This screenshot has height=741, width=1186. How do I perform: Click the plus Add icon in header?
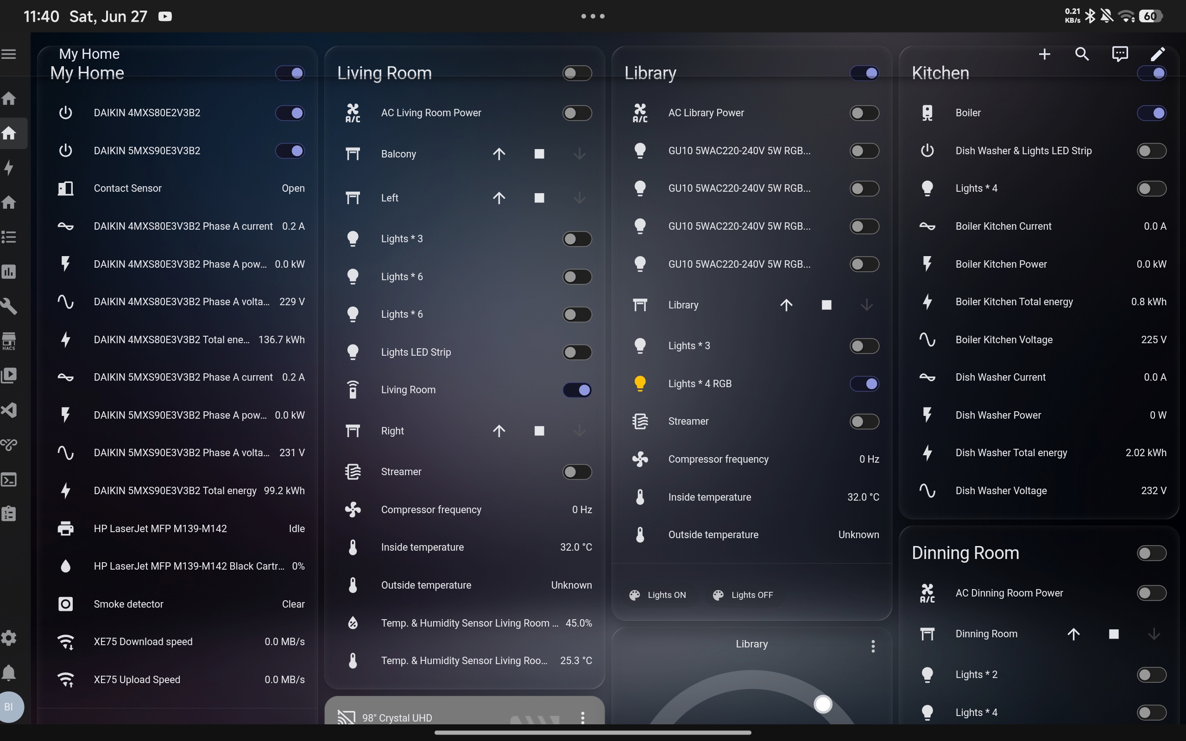(1044, 54)
